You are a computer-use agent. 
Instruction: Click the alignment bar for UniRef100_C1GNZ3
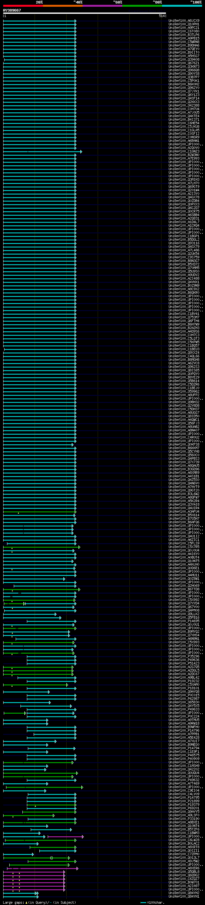[x=43, y=152]
